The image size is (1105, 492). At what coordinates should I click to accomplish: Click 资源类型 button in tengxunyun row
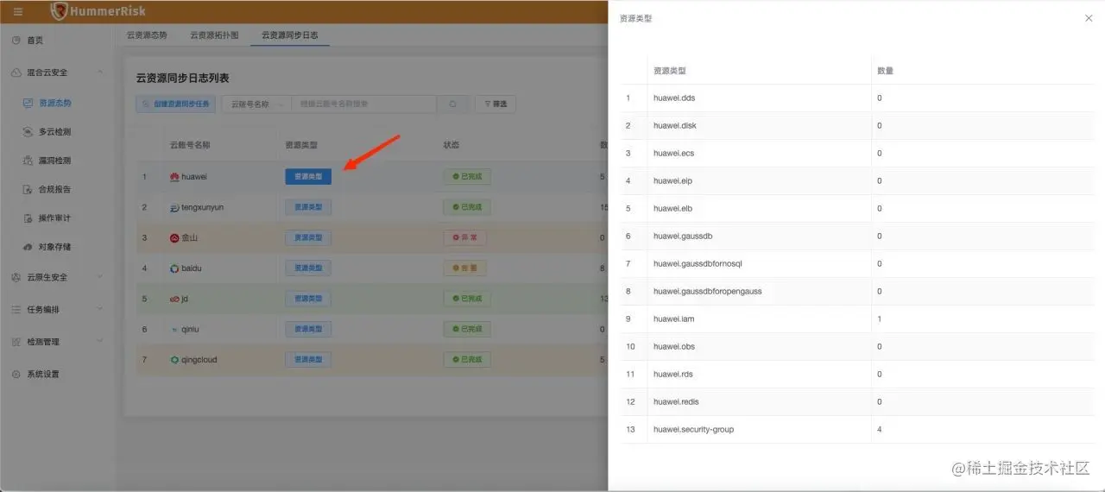[x=308, y=207]
